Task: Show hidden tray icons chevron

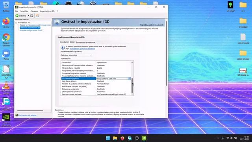Action: [218, 138]
